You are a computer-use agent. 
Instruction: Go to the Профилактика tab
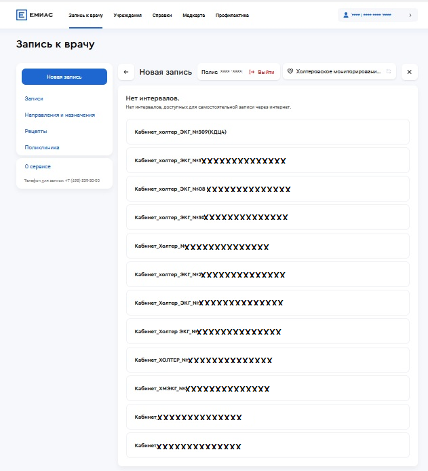(232, 15)
